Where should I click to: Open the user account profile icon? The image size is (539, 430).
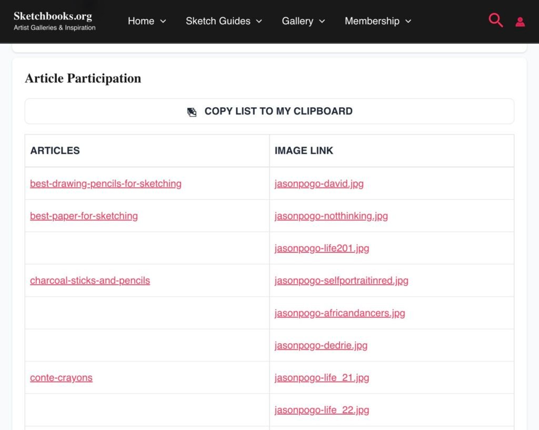tap(520, 22)
